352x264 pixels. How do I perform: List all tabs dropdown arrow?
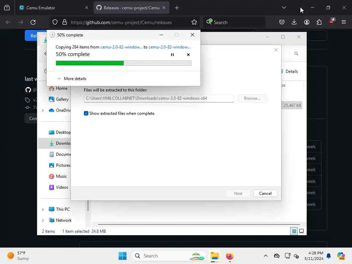coord(284,8)
